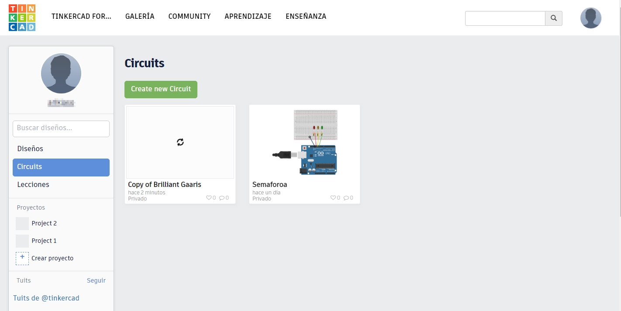The image size is (621, 311).
Task: Click the Project 1 thumbnail icon
Action: point(22,241)
